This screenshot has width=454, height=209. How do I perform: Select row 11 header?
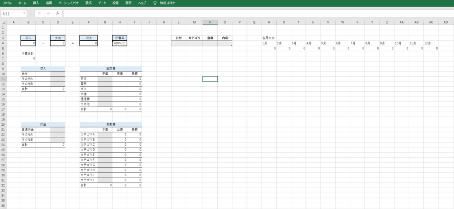3,79
